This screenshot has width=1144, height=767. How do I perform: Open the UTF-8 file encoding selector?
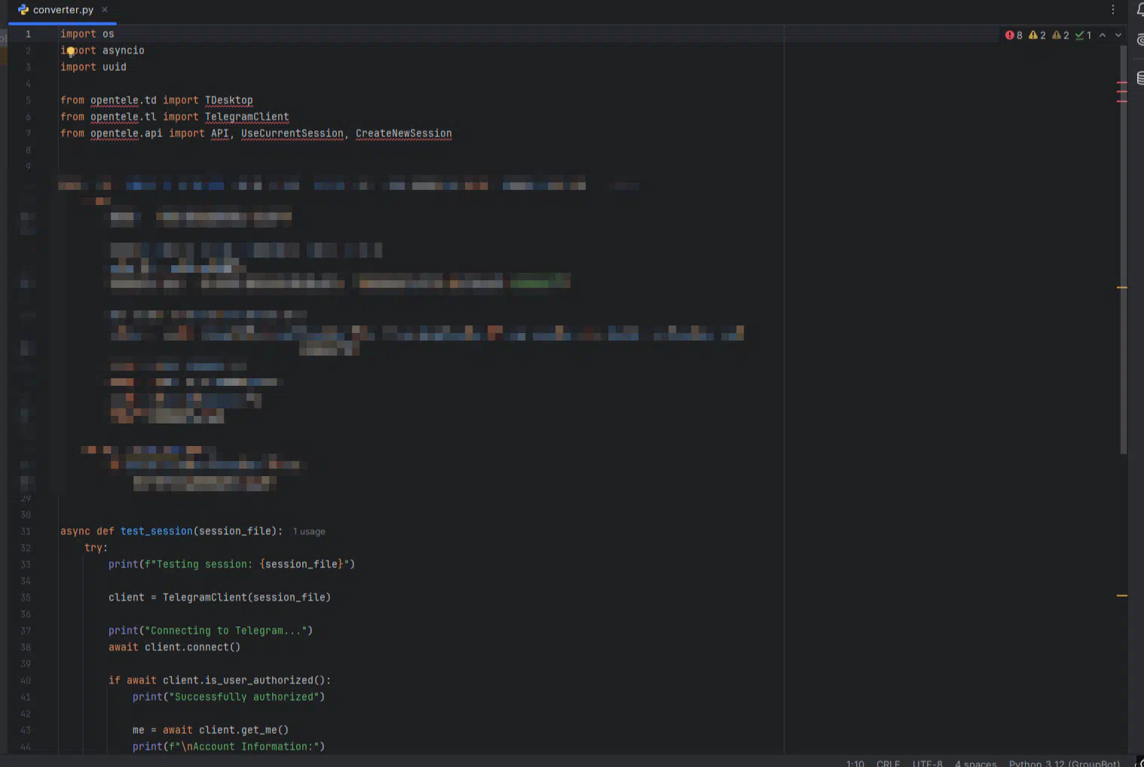(x=927, y=762)
